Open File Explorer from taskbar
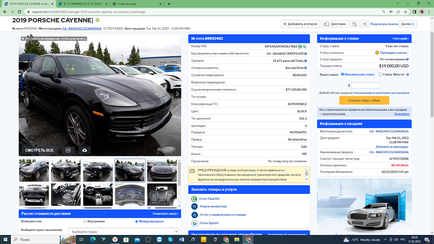This screenshot has width=434, height=244. coord(236,239)
